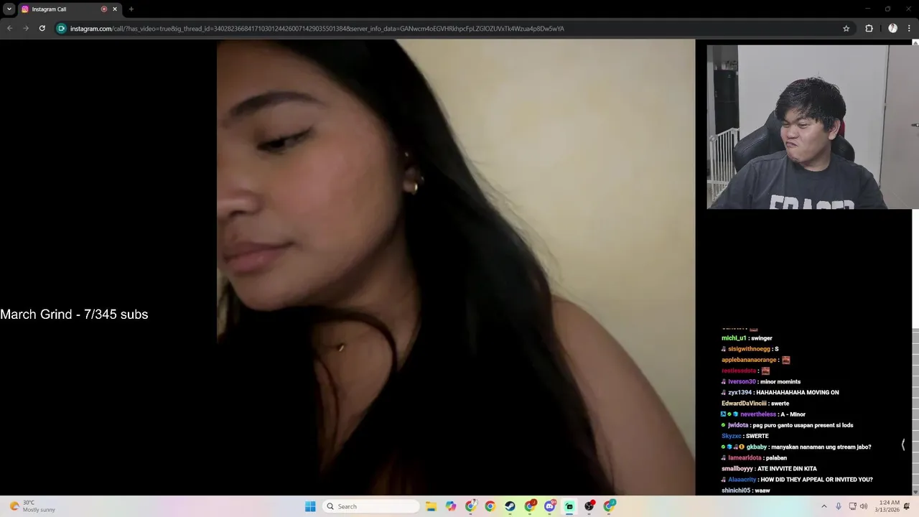The image size is (919, 517).
Task: Open the tab search dropdown arrow
Action: [9, 9]
